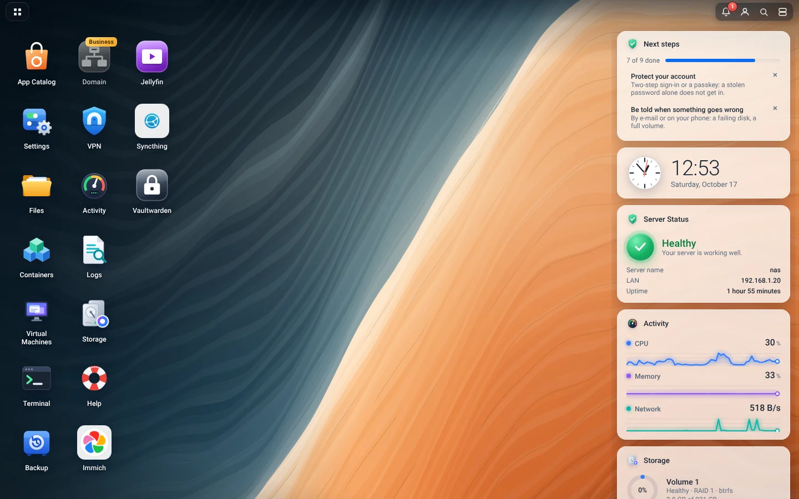Click the Storage widget title
This screenshot has width=799, height=499.
click(x=656, y=460)
